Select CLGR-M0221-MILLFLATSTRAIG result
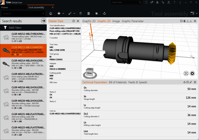 23,117
